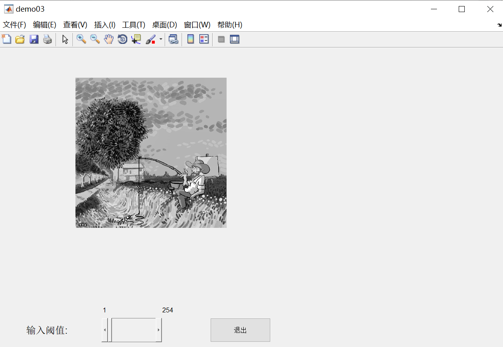Select the Rotate 3D tool
Viewport: 503px width, 347px height.
[122, 39]
